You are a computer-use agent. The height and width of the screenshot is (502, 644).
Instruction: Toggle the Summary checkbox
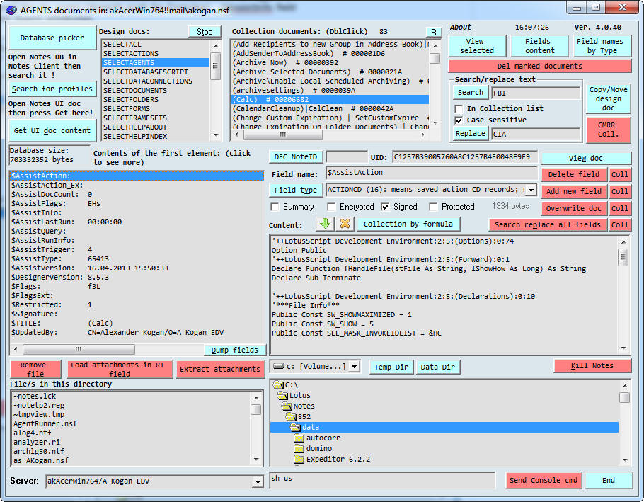[275, 207]
